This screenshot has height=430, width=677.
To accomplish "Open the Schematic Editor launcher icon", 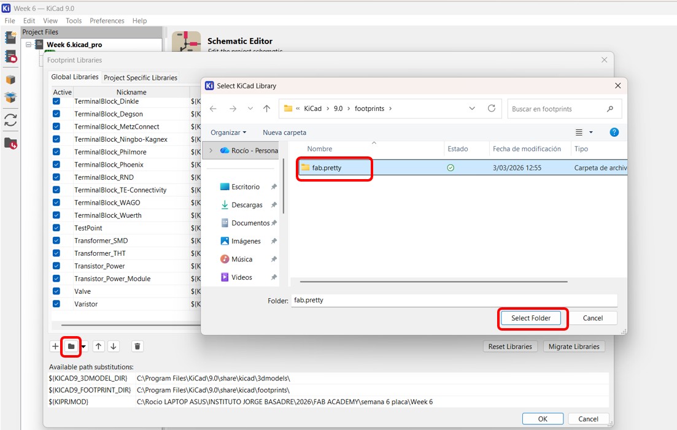I will click(x=186, y=41).
